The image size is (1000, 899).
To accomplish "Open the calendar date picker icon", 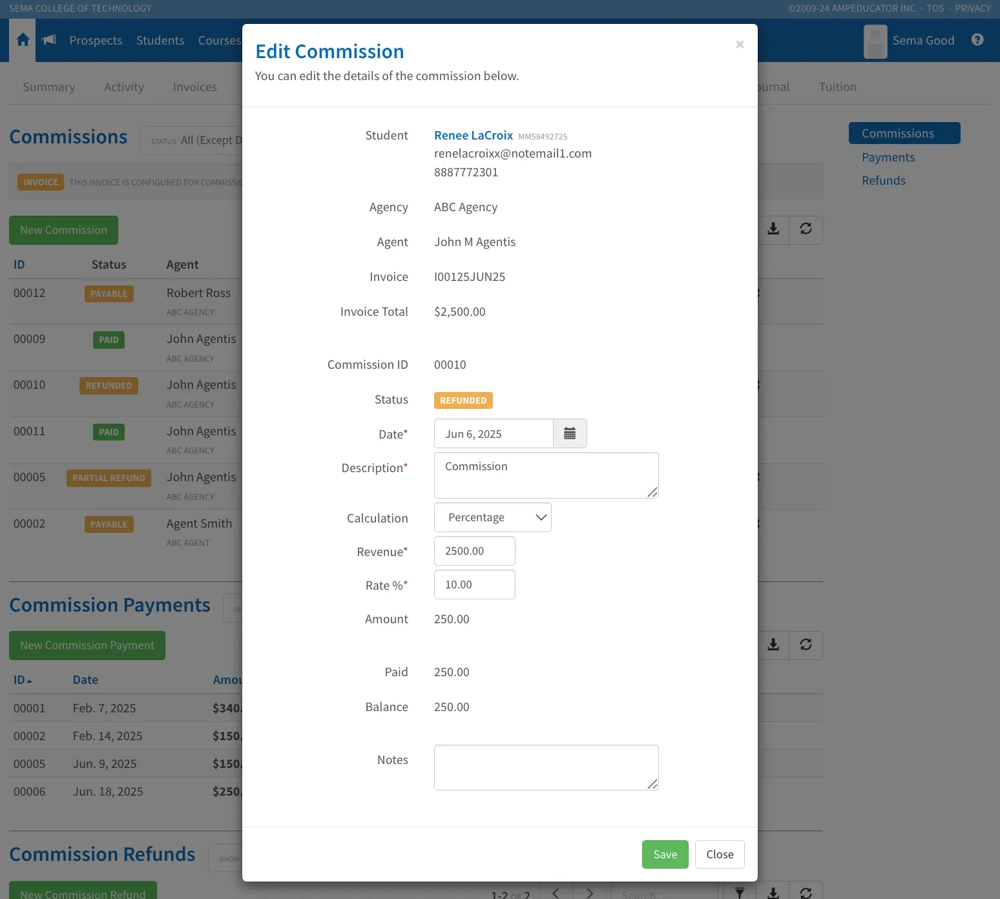I will point(570,433).
